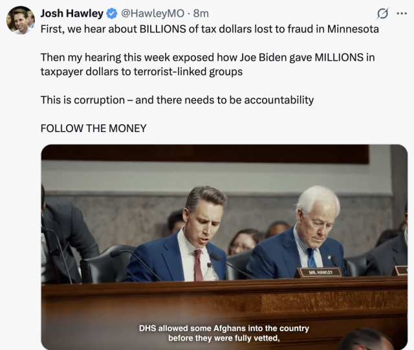Click the Josh Hawley display name
The width and height of the screenshot is (414, 350).
(x=72, y=13)
